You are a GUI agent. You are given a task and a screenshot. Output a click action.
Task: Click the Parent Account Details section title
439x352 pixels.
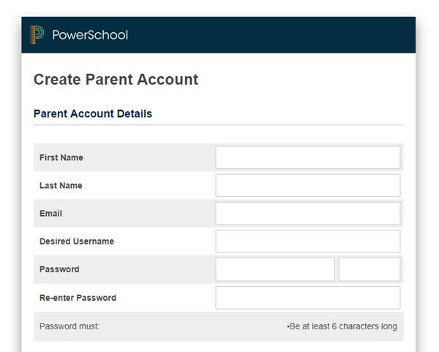93,113
